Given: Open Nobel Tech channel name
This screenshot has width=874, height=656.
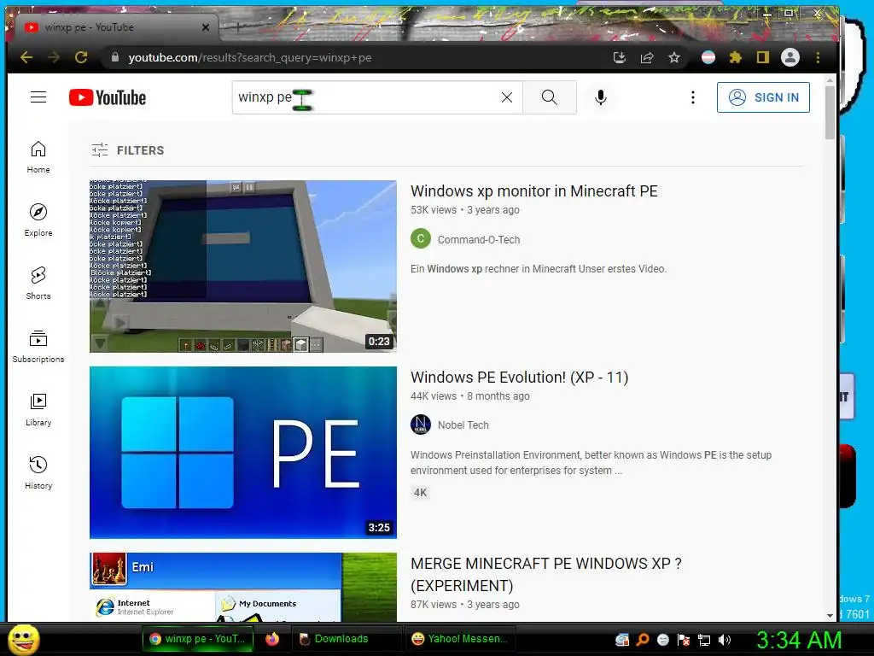Looking at the screenshot, I should (x=463, y=425).
